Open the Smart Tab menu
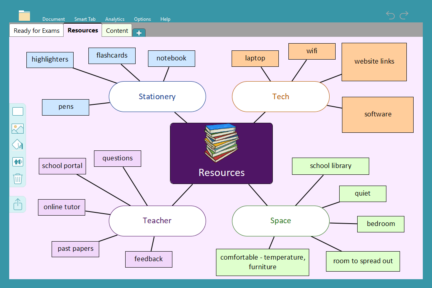432x288 pixels. [85, 19]
